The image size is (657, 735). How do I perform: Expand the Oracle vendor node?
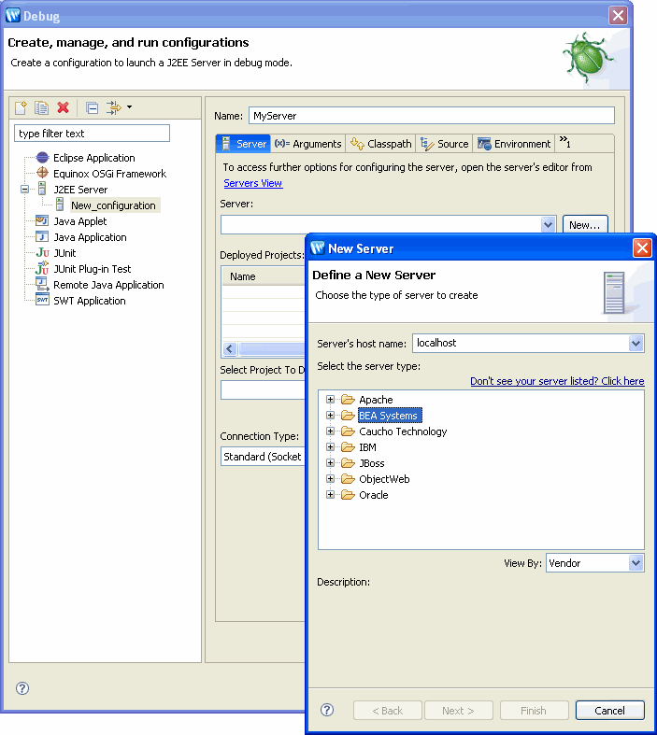pos(331,495)
